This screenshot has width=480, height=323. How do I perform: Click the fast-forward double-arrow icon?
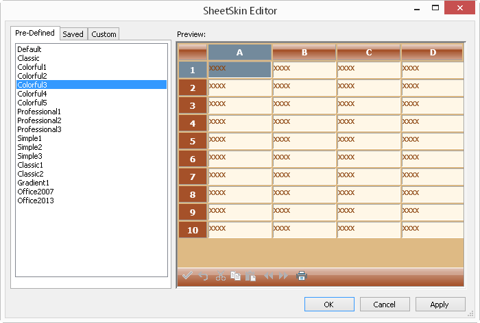(283, 276)
